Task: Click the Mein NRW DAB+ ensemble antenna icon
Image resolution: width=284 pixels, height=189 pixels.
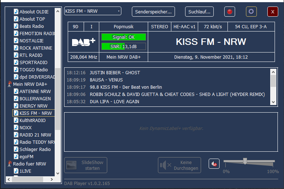Action: tap(9, 84)
